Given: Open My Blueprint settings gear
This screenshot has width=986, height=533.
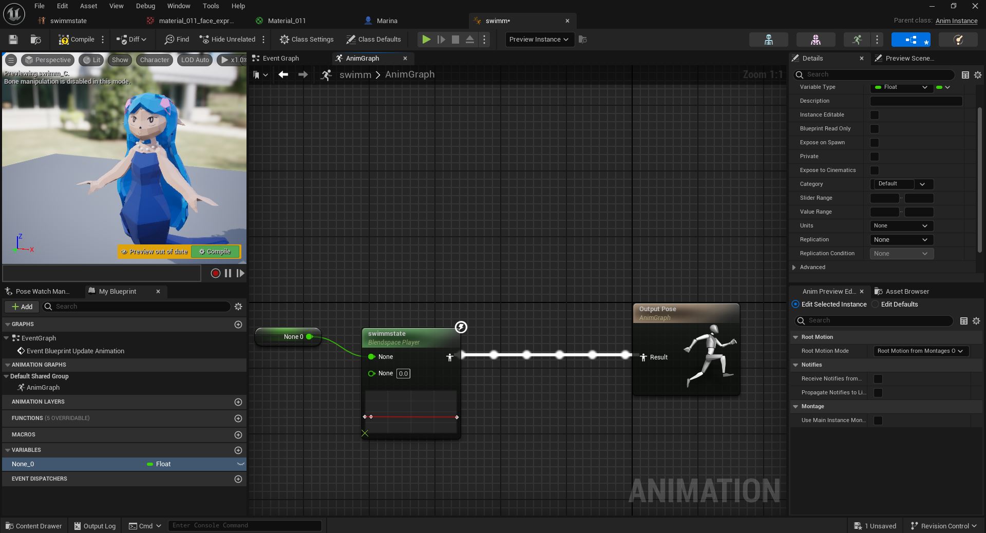Looking at the screenshot, I should click(x=238, y=307).
